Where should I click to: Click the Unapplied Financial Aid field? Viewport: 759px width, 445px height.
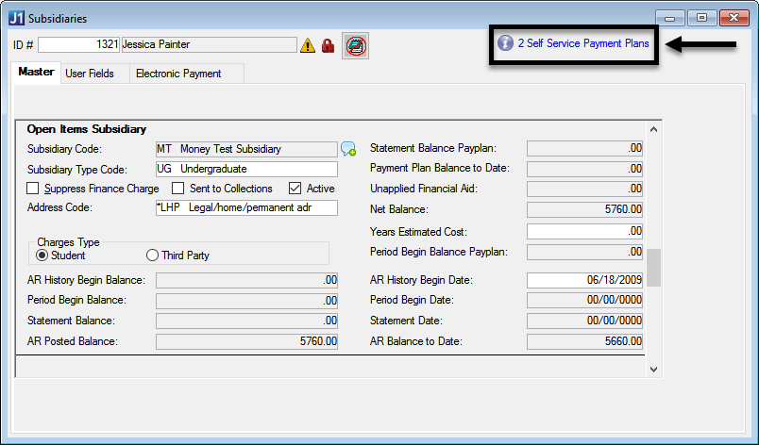click(584, 189)
